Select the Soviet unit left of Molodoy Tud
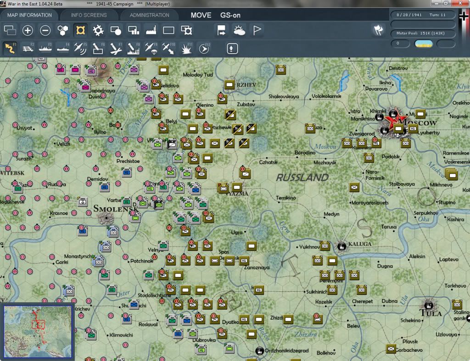Image resolution: width=470 pixels, height=361 pixels. pyautogui.click(x=163, y=70)
